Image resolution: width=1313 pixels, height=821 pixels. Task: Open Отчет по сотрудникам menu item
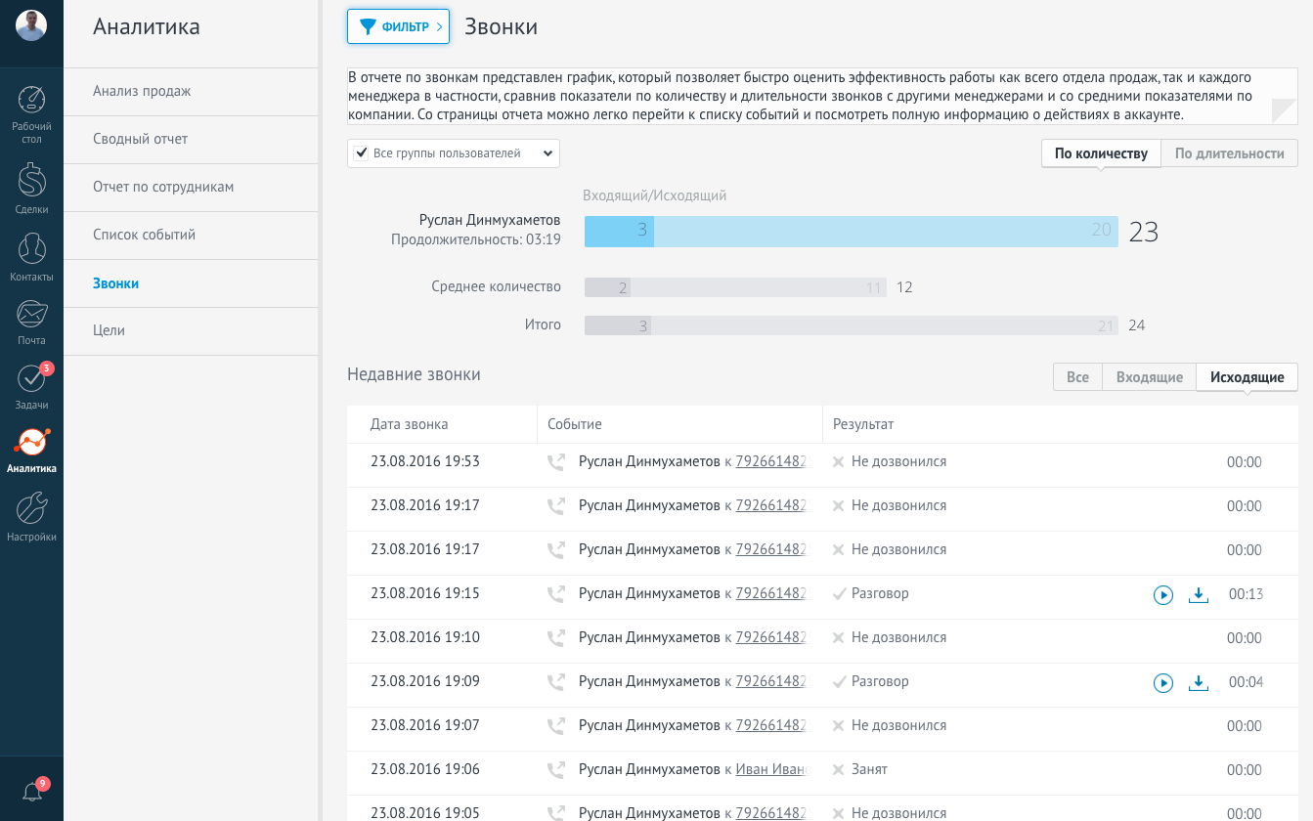point(163,187)
